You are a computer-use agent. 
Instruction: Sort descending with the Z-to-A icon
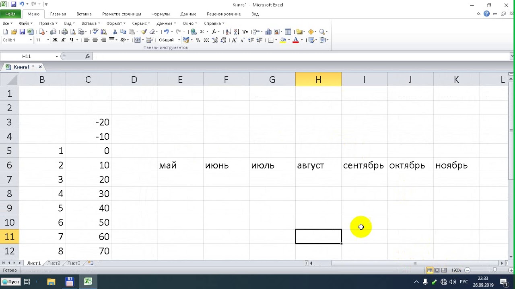(x=237, y=32)
